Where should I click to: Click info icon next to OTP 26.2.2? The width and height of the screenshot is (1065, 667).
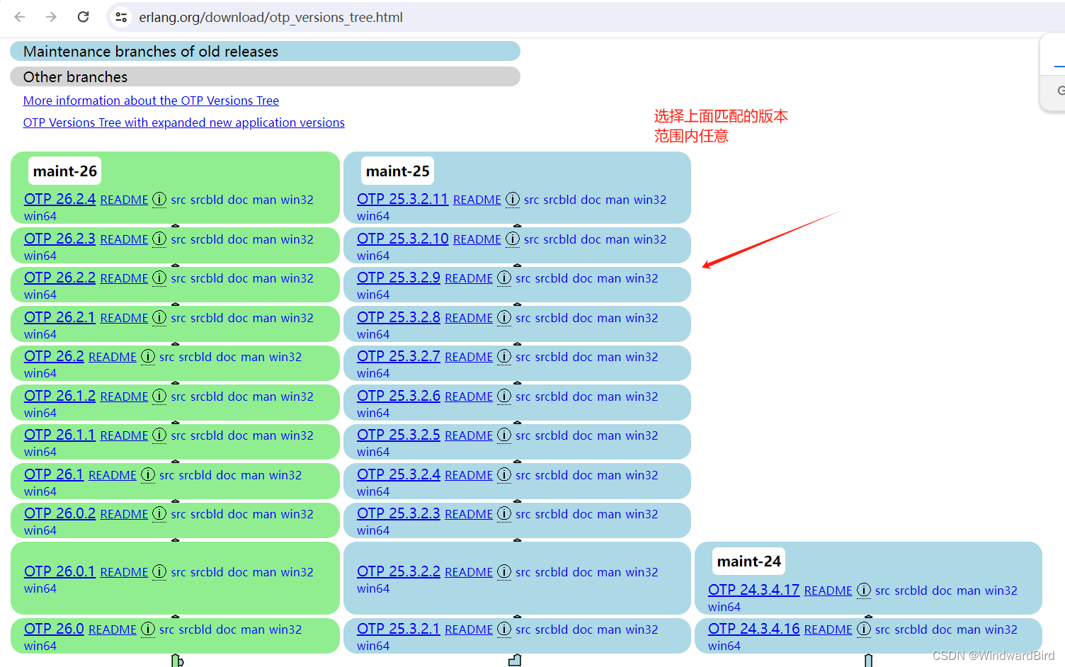159,278
